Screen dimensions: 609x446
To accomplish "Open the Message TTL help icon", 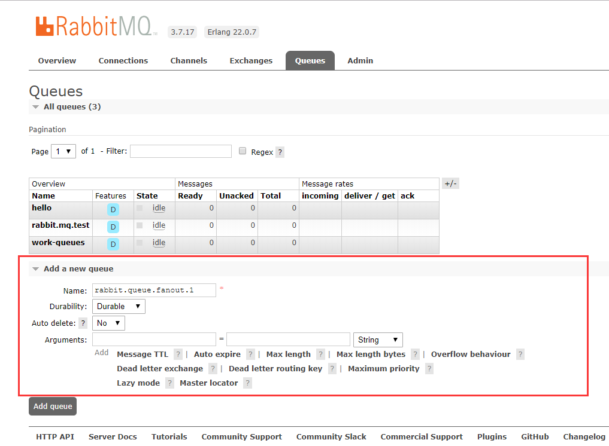I will point(178,354).
